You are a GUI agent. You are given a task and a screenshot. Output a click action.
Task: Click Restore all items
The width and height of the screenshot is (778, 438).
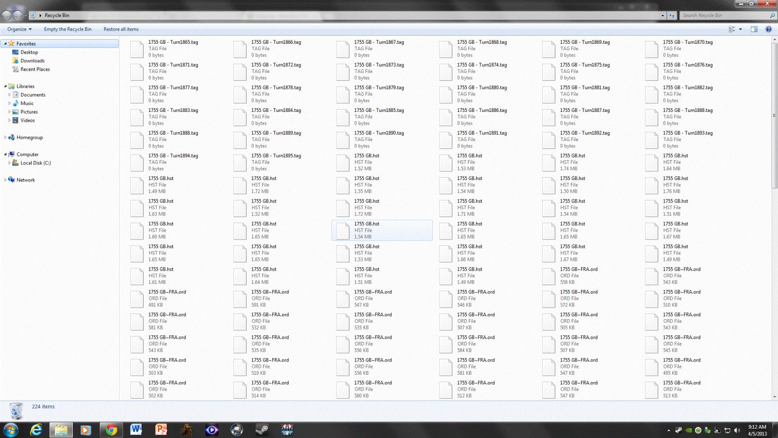(121, 29)
